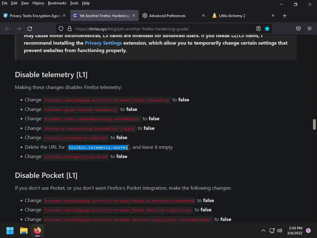The image size is (317, 238).
Task: Click highlighted toolkit.telemetry.server text
Action: [98, 147]
